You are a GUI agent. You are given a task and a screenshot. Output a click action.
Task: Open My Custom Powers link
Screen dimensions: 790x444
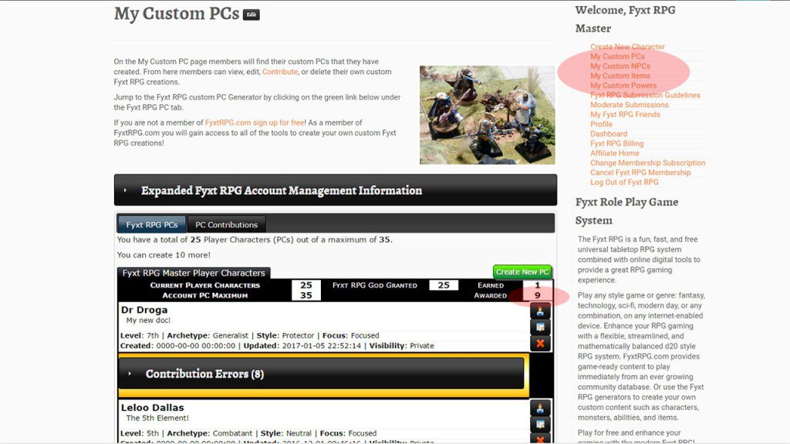623,85
